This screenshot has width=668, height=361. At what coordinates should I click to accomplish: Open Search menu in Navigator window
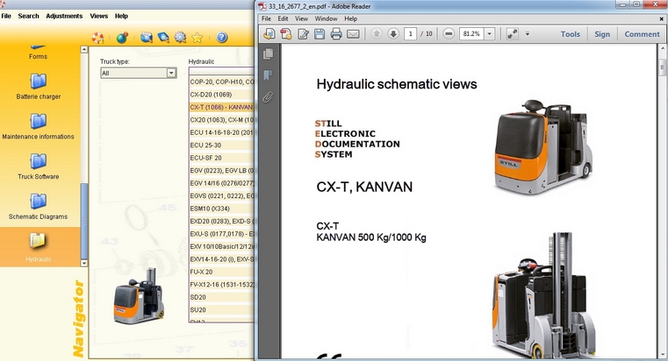click(x=29, y=16)
